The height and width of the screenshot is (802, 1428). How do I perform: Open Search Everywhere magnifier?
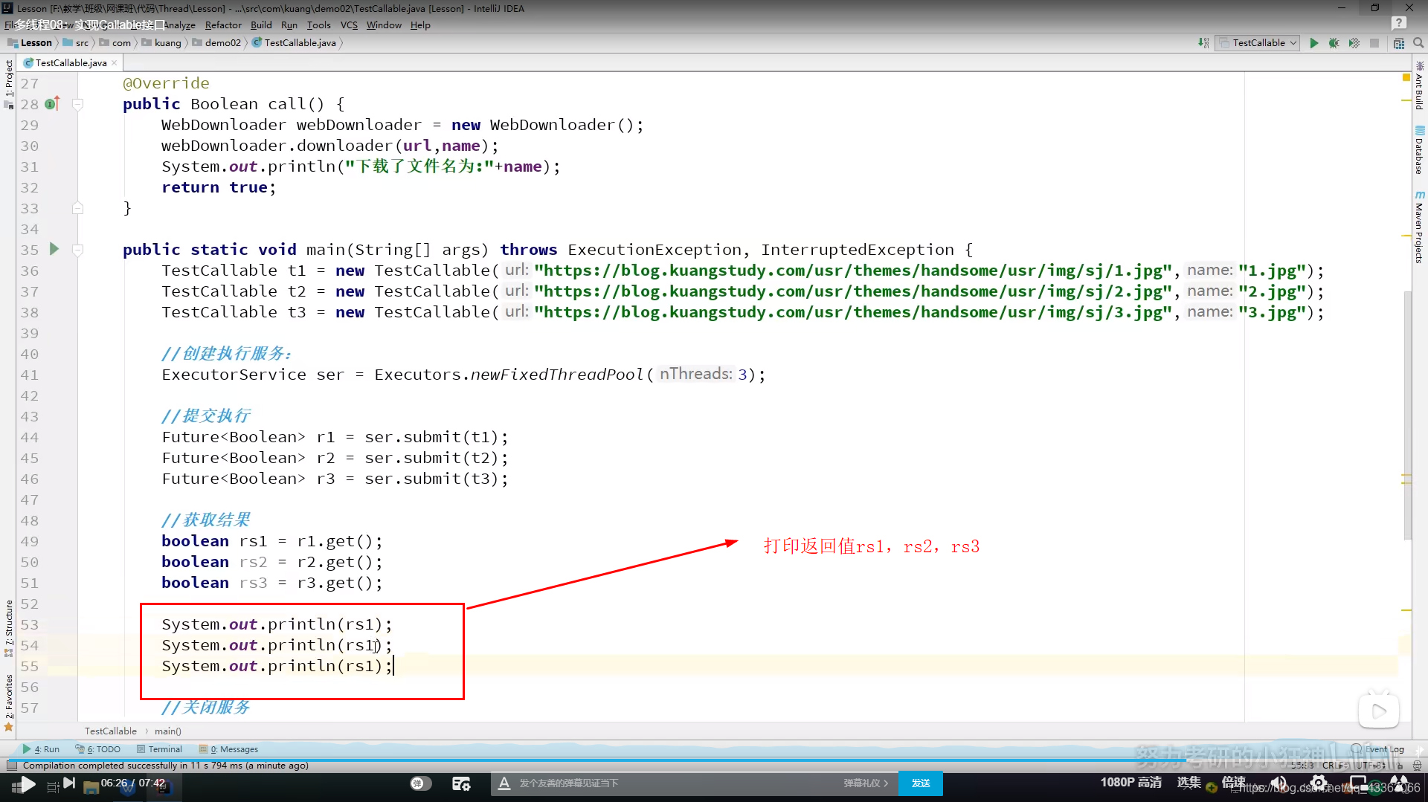(x=1418, y=43)
